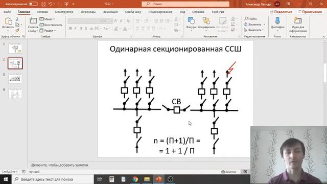Select slide 3 thumbnail
327x184 pixels.
(15, 79)
